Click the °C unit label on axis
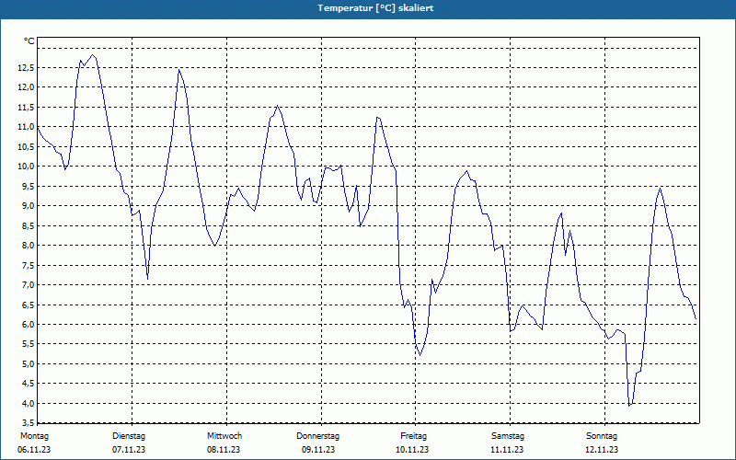The width and height of the screenshot is (736, 460). click(29, 41)
